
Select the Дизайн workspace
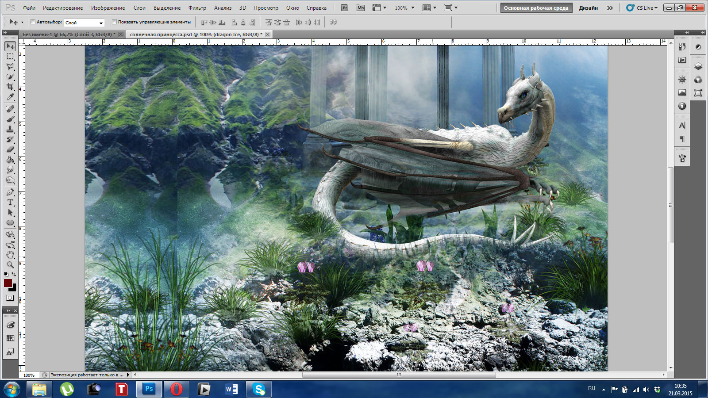tap(588, 8)
